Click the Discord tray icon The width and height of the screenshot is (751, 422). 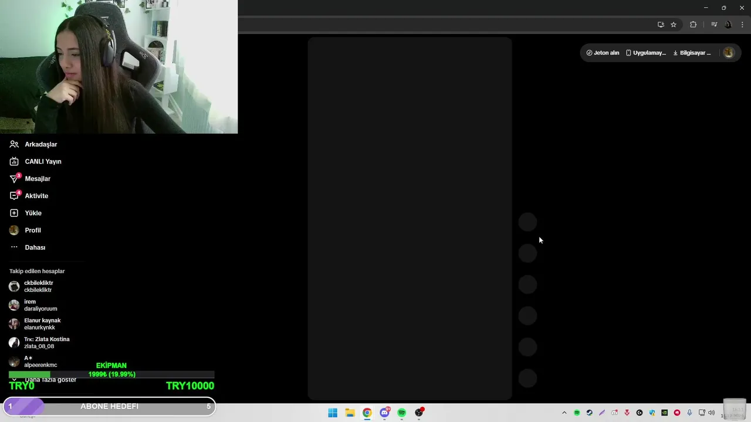pyautogui.click(x=614, y=413)
